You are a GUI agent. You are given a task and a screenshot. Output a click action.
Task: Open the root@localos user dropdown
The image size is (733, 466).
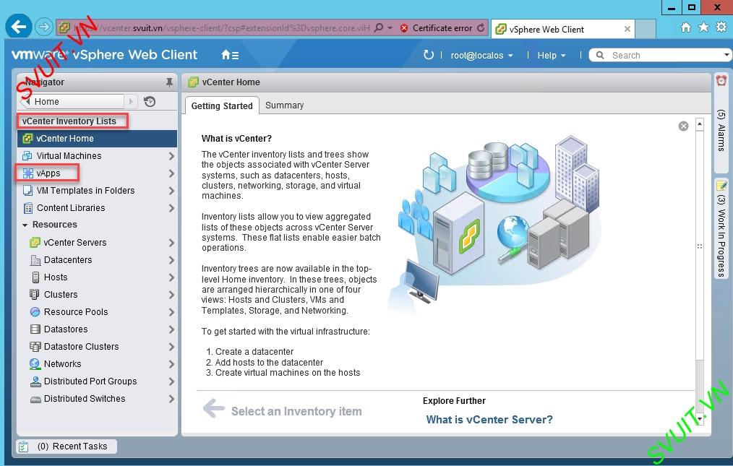click(481, 55)
